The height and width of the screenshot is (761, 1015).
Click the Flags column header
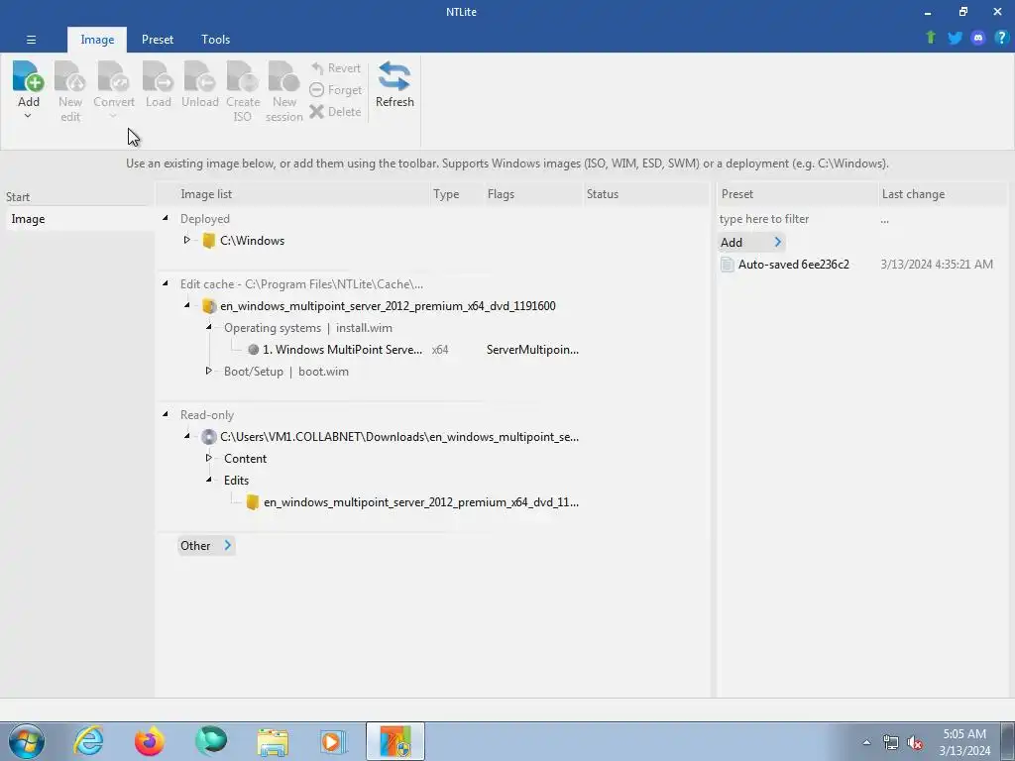[x=534, y=194]
